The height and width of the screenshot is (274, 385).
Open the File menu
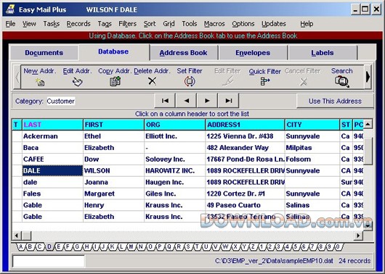pyautogui.click(x=10, y=24)
